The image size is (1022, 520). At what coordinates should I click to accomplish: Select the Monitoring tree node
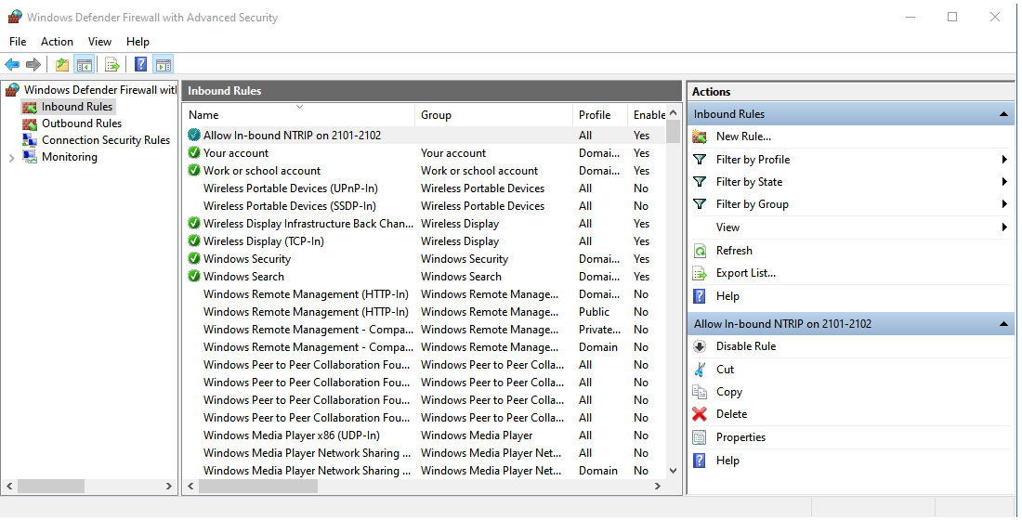pos(69,157)
